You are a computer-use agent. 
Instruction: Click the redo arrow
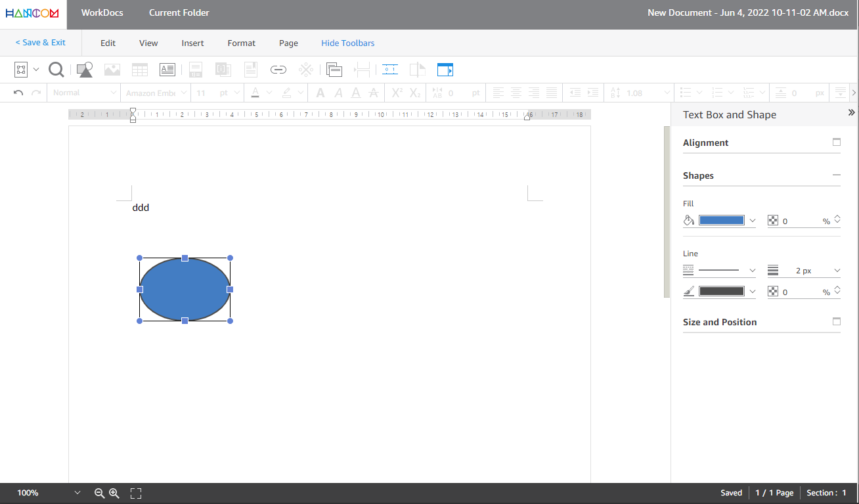36,93
